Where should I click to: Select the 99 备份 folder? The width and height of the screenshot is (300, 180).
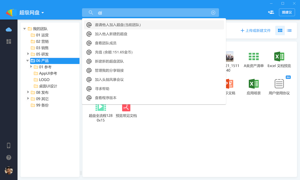click(x=42, y=105)
